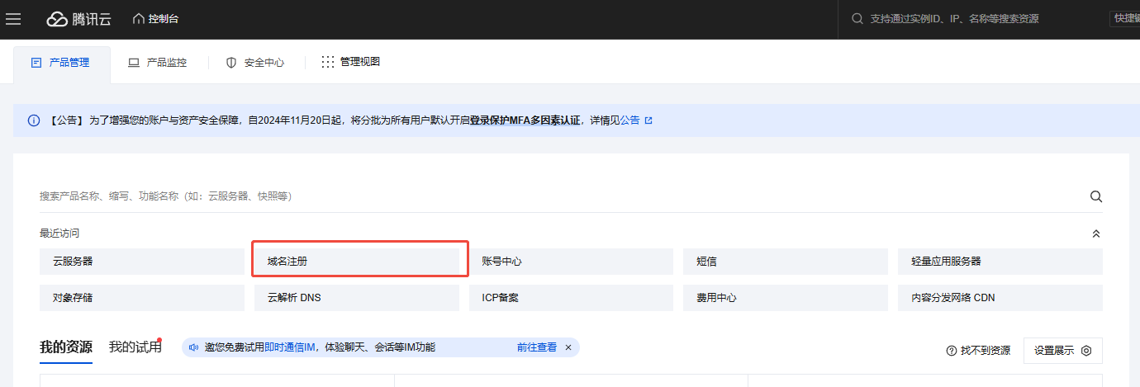Screen dimensions: 1140x387
Task: Click the top search magnifier icon
Action: pos(857,19)
